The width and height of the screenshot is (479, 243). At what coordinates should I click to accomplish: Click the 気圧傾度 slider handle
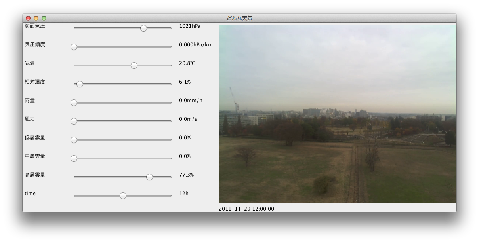(x=74, y=47)
